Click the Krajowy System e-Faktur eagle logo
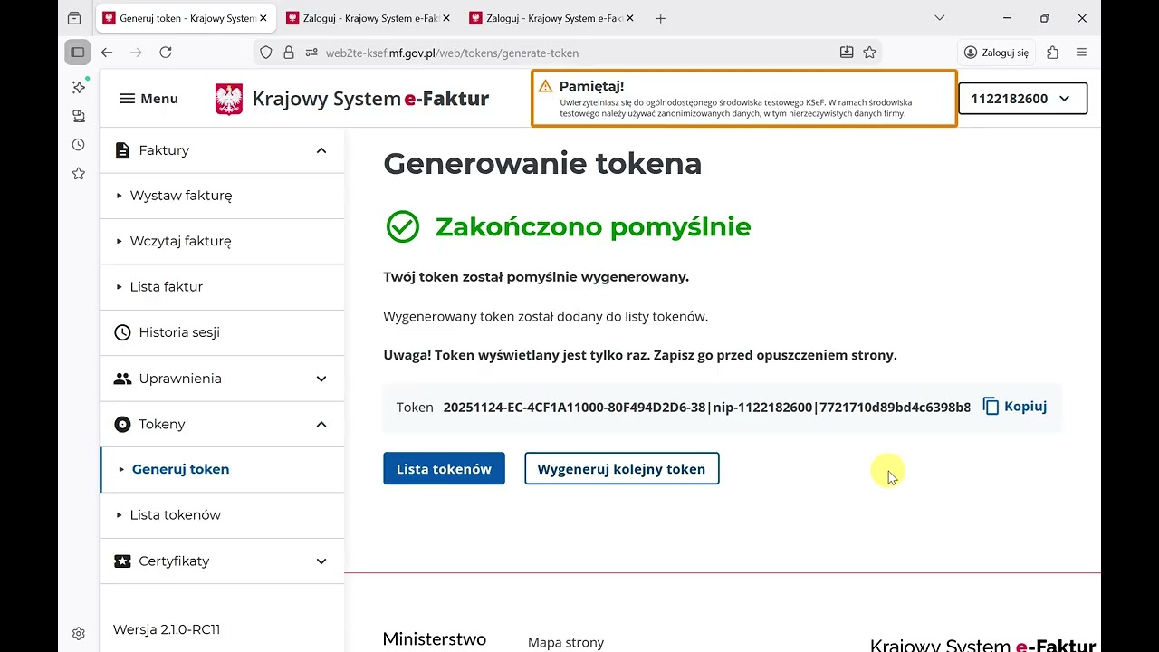Image resolution: width=1159 pixels, height=652 pixels. [x=229, y=99]
